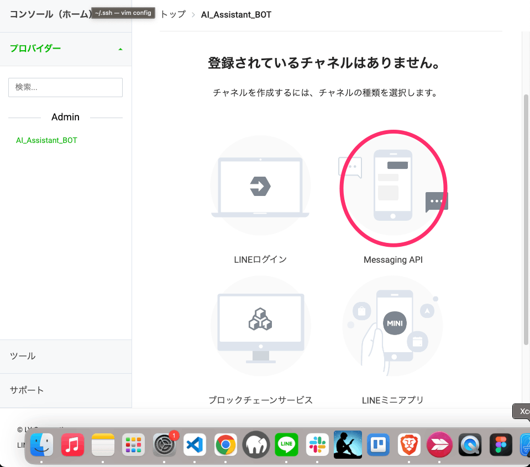The width and height of the screenshot is (530, 467).
Task: Click the 登録されているチャネルはありません heading
Action: click(x=324, y=63)
